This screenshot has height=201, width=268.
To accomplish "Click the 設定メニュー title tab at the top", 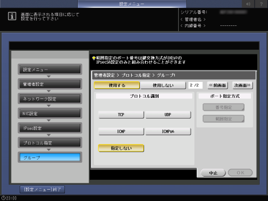I will (x=132, y=4).
